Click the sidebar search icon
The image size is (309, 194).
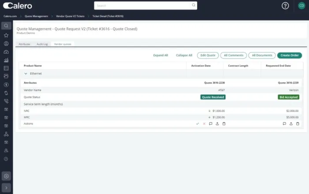pyautogui.click(x=6, y=26)
